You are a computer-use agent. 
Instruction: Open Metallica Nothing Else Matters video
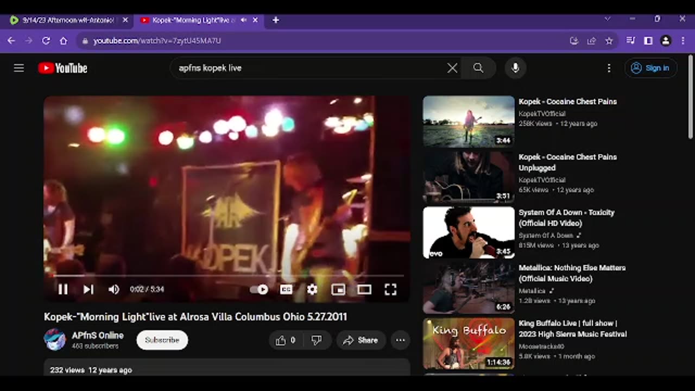[x=572, y=273]
